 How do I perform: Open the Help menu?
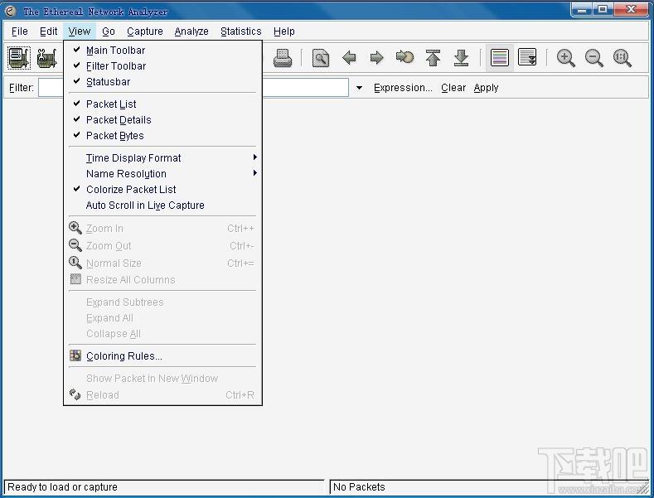(284, 31)
